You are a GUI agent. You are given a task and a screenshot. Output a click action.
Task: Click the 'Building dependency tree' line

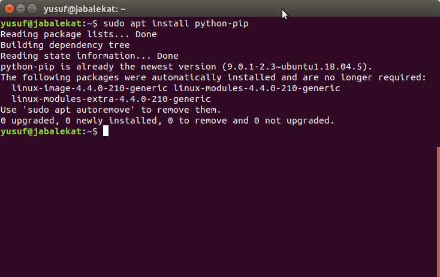(x=65, y=45)
